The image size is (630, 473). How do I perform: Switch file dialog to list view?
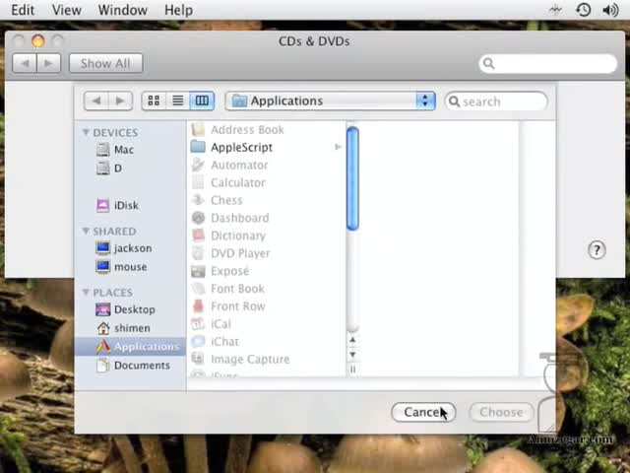177,101
